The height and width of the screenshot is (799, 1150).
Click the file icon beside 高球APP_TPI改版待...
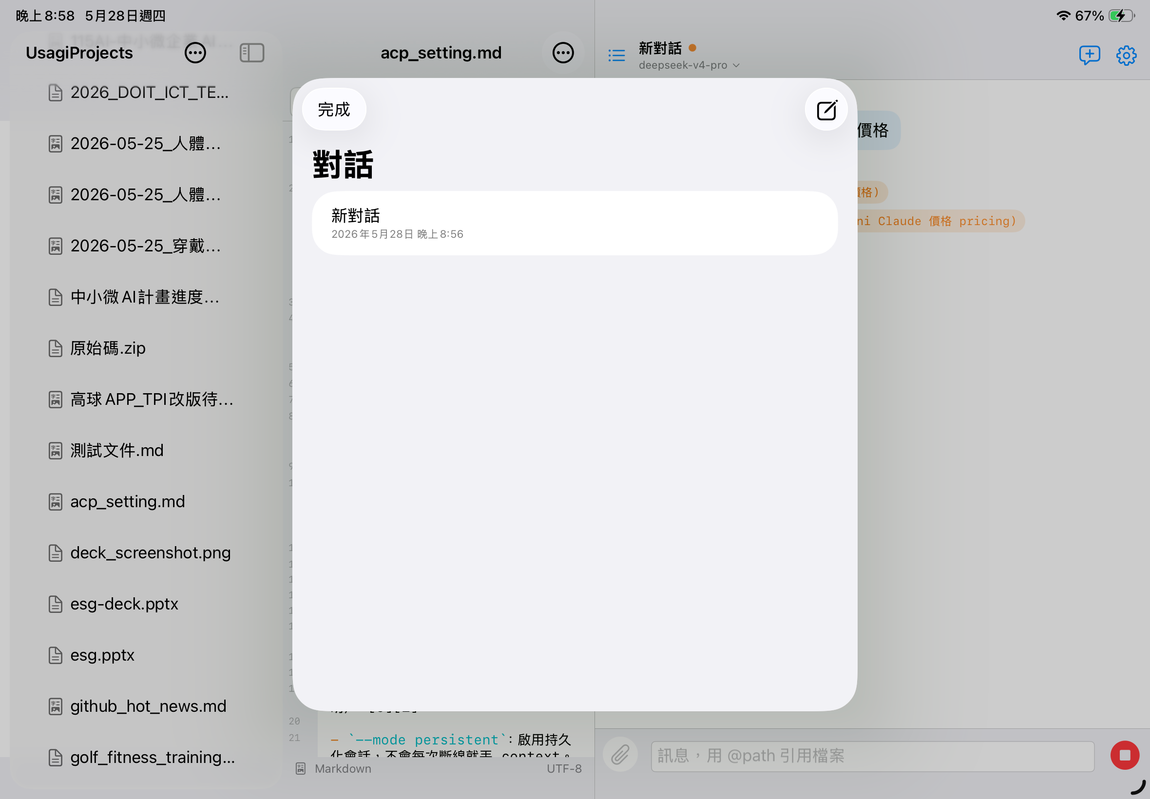[x=55, y=399]
